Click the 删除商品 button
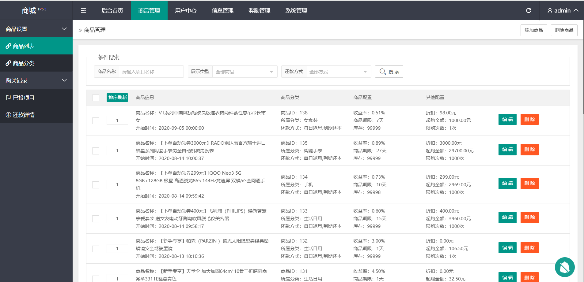 point(564,30)
